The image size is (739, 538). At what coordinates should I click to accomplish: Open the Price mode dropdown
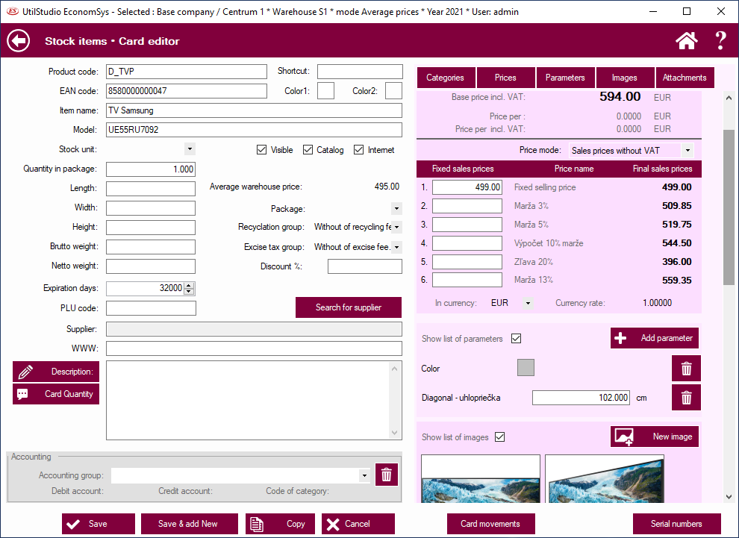(x=687, y=150)
